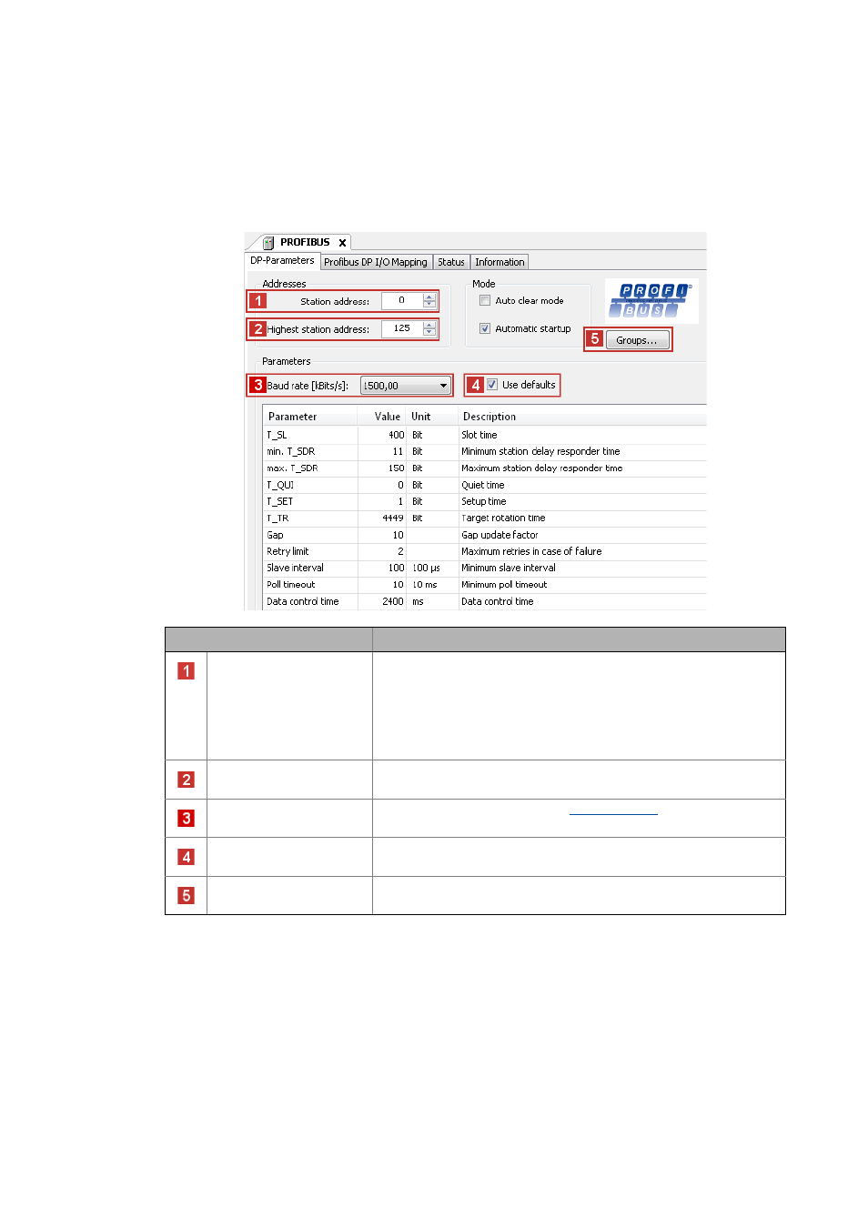Click the PROFIBUS editor tab icon

(x=268, y=243)
